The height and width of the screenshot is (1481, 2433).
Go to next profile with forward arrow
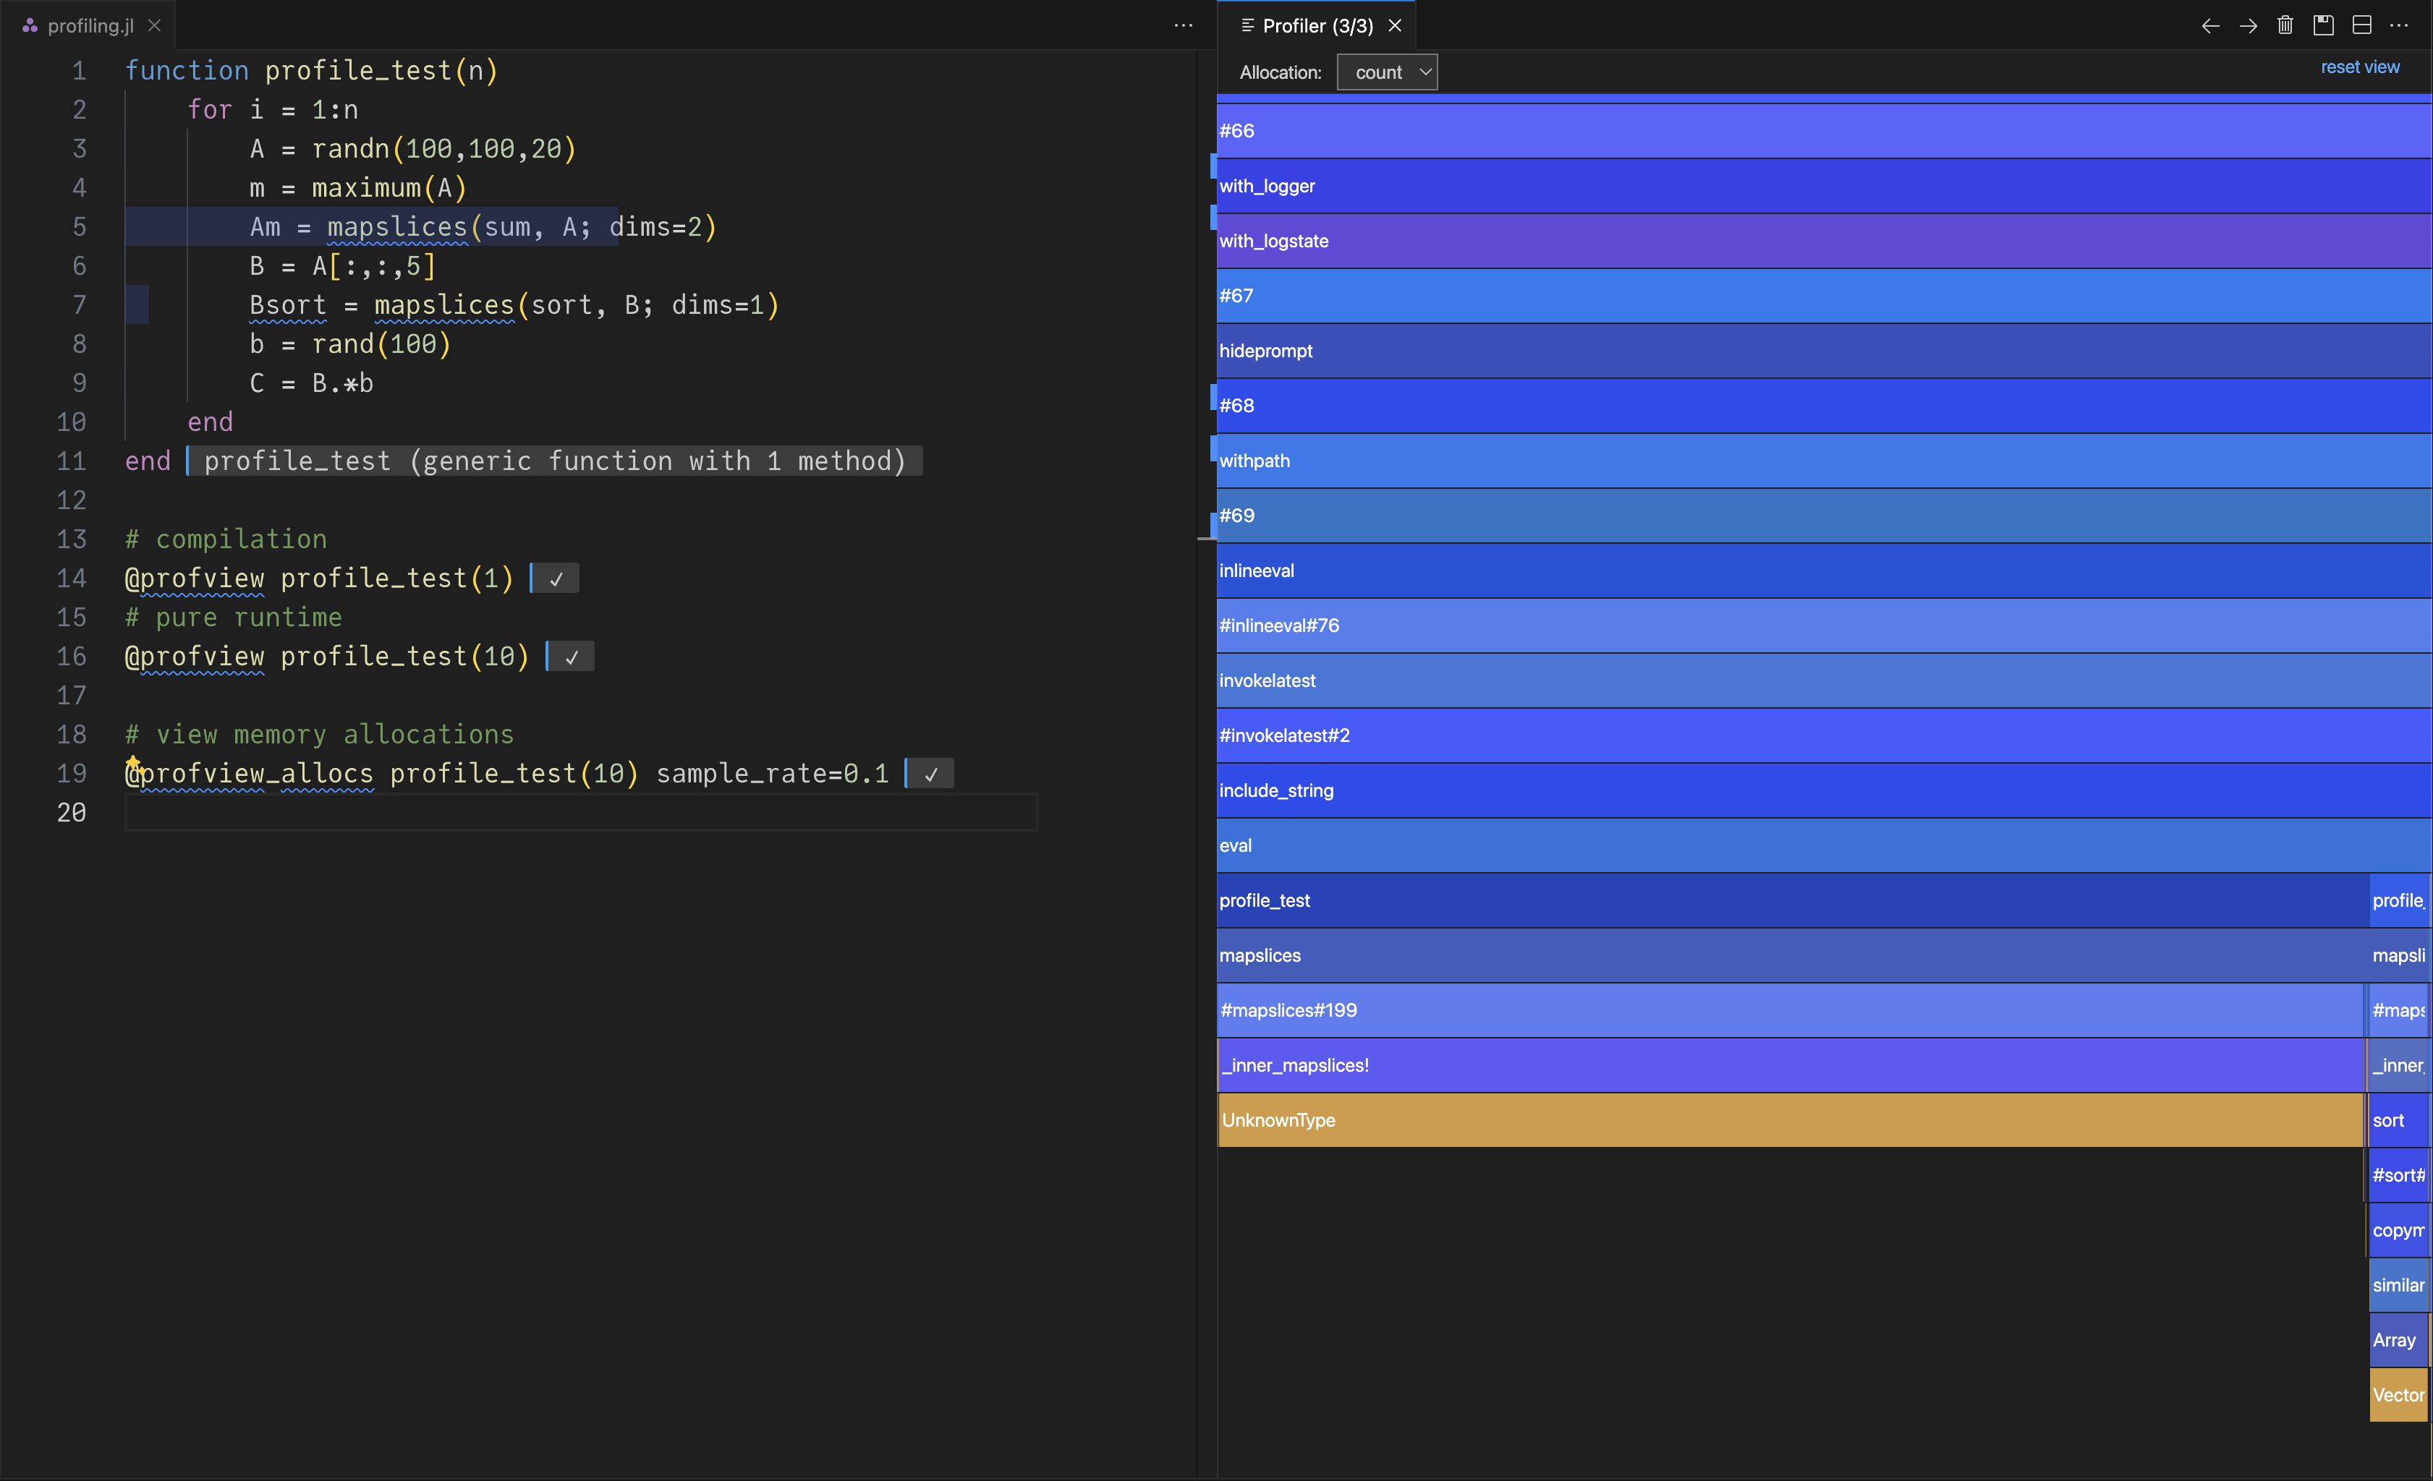(2249, 25)
